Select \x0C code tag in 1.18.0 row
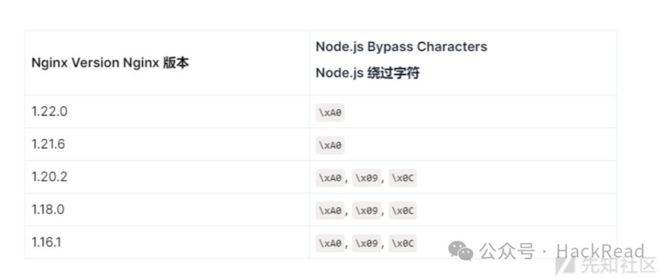Screen dimensions: 666x278 [403, 210]
